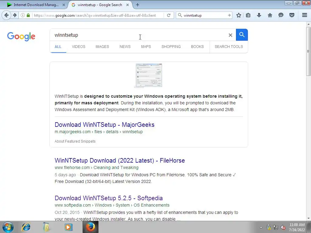This screenshot has width=311, height=233.
Task: Click the muted volume tray icon
Action: (x=283, y=227)
